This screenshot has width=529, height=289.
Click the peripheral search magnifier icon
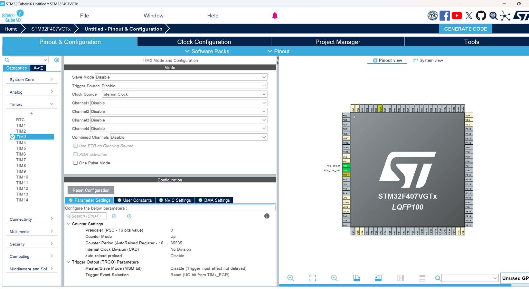click(7, 60)
